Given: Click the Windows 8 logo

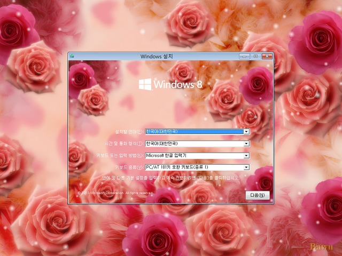Looking at the screenshot, I should click(170, 84).
